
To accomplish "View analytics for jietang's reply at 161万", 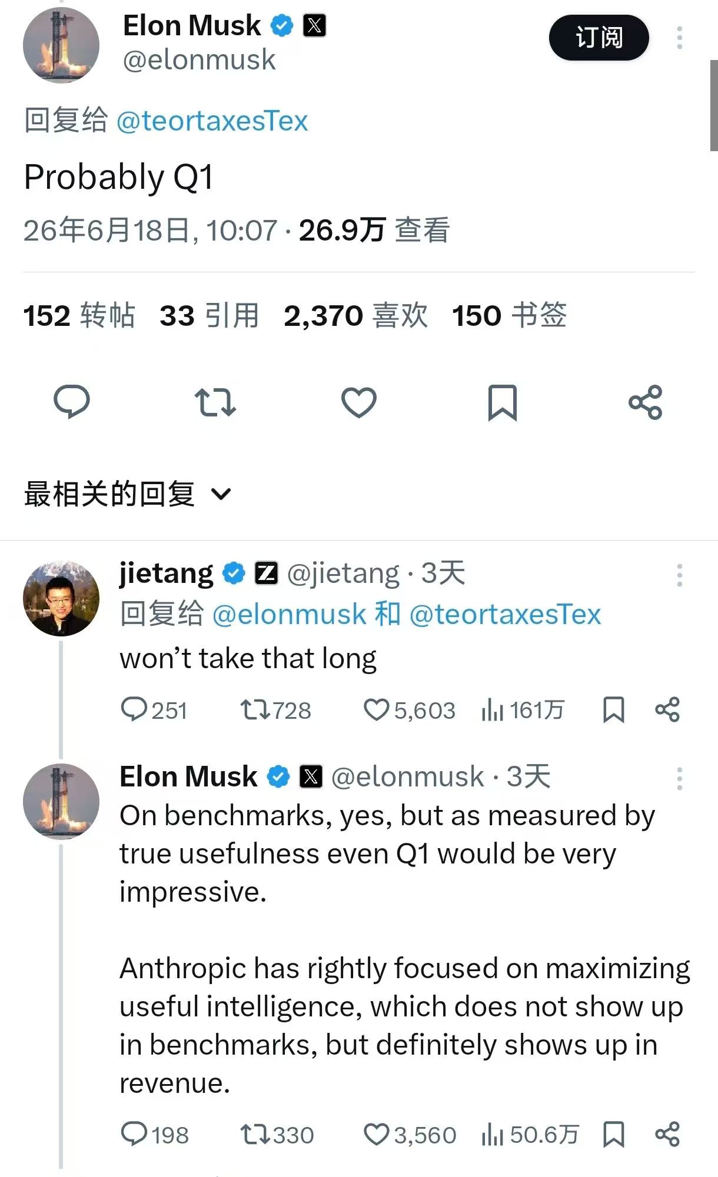I will click(523, 710).
